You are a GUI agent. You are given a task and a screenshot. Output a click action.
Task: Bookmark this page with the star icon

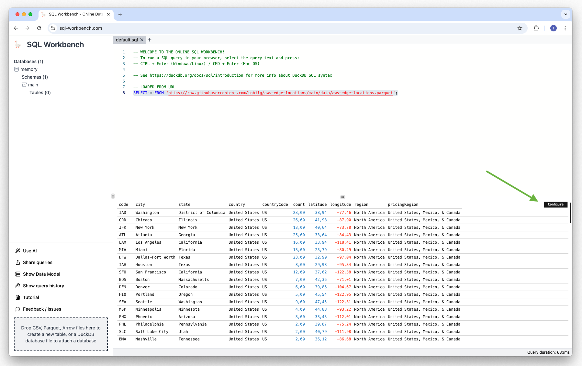coord(520,28)
